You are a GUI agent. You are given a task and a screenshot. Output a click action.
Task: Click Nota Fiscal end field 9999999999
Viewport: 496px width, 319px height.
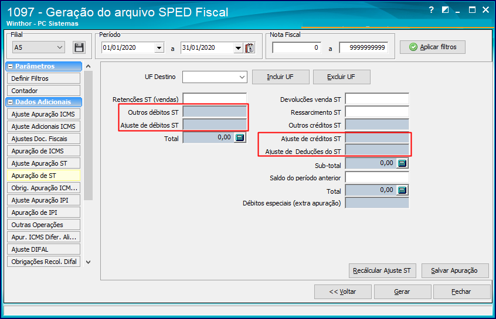[363, 47]
